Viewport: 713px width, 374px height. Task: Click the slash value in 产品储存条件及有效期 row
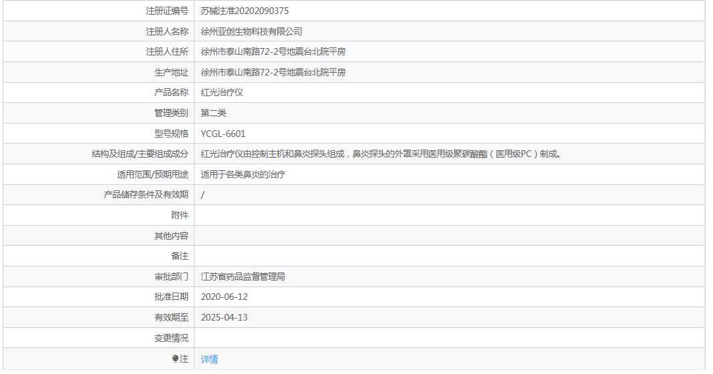pyautogui.click(x=202, y=194)
